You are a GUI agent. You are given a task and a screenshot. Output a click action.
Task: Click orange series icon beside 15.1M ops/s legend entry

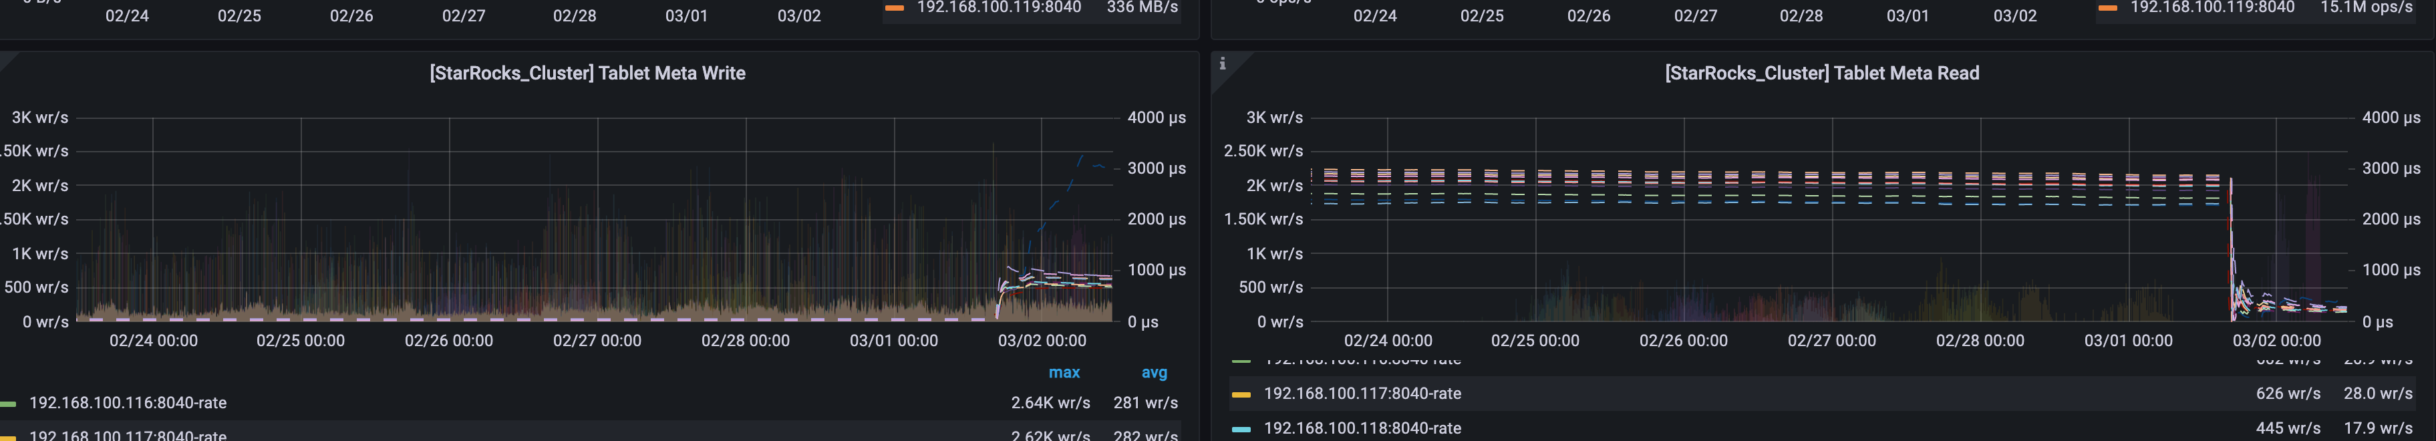point(2107,9)
